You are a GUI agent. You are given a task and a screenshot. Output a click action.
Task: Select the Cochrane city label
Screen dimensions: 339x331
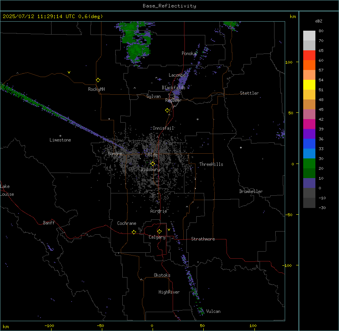[127, 223]
